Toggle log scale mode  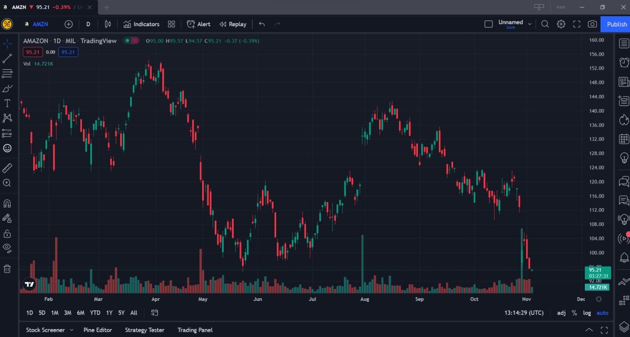click(587, 313)
